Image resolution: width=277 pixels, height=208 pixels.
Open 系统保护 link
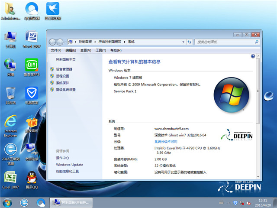[62, 83]
